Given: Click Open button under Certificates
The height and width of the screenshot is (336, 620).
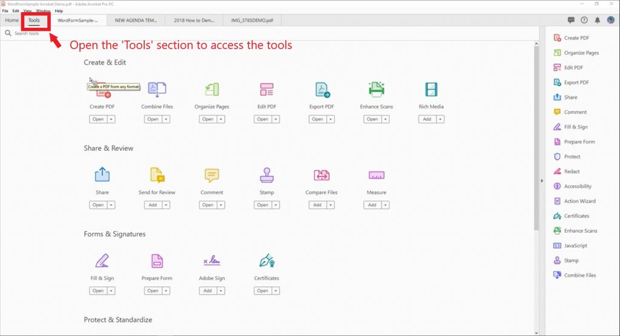Looking at the screenshot, I should 263,291.
